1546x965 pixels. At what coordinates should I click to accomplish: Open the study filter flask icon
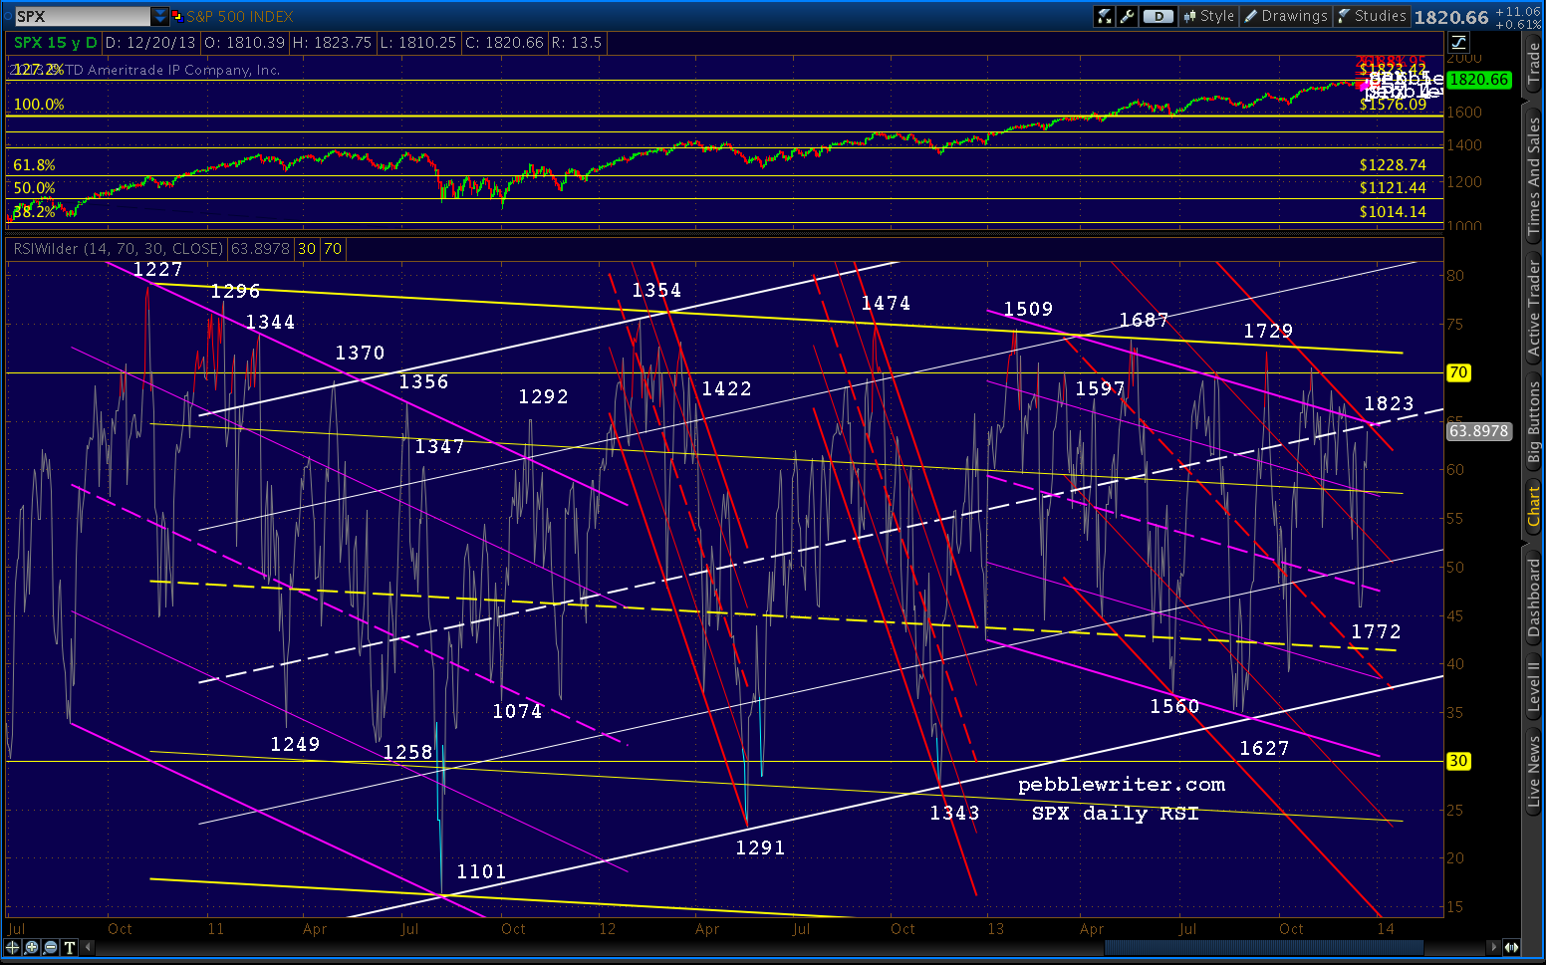(1104, 16)
